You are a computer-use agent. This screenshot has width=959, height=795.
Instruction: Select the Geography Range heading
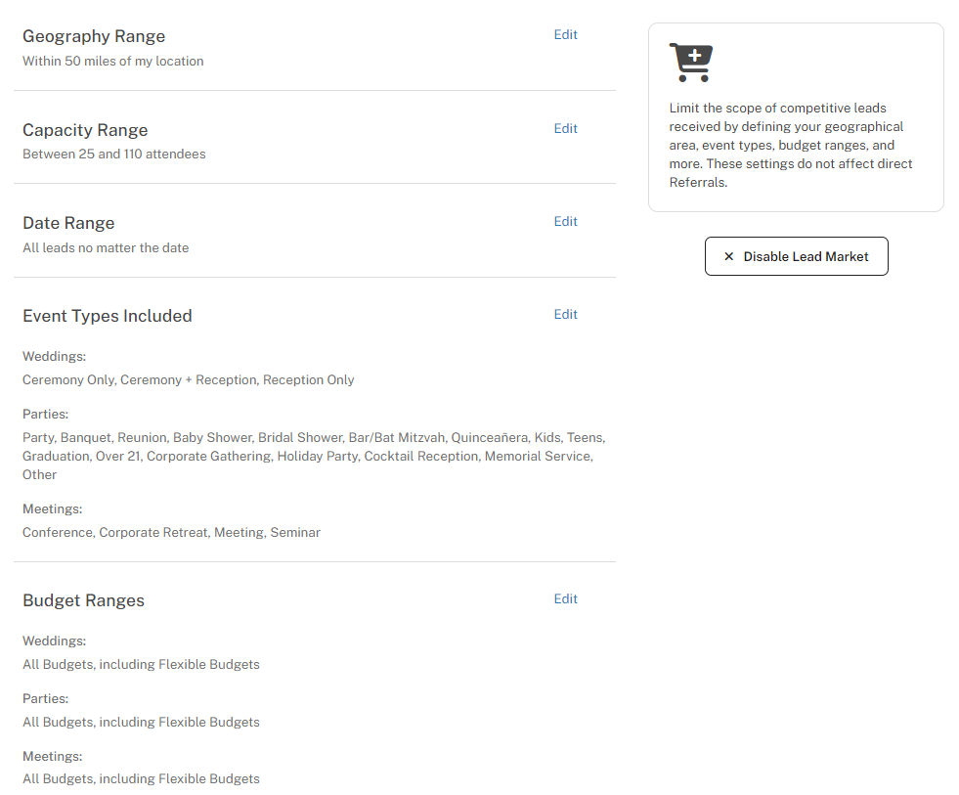94,37
